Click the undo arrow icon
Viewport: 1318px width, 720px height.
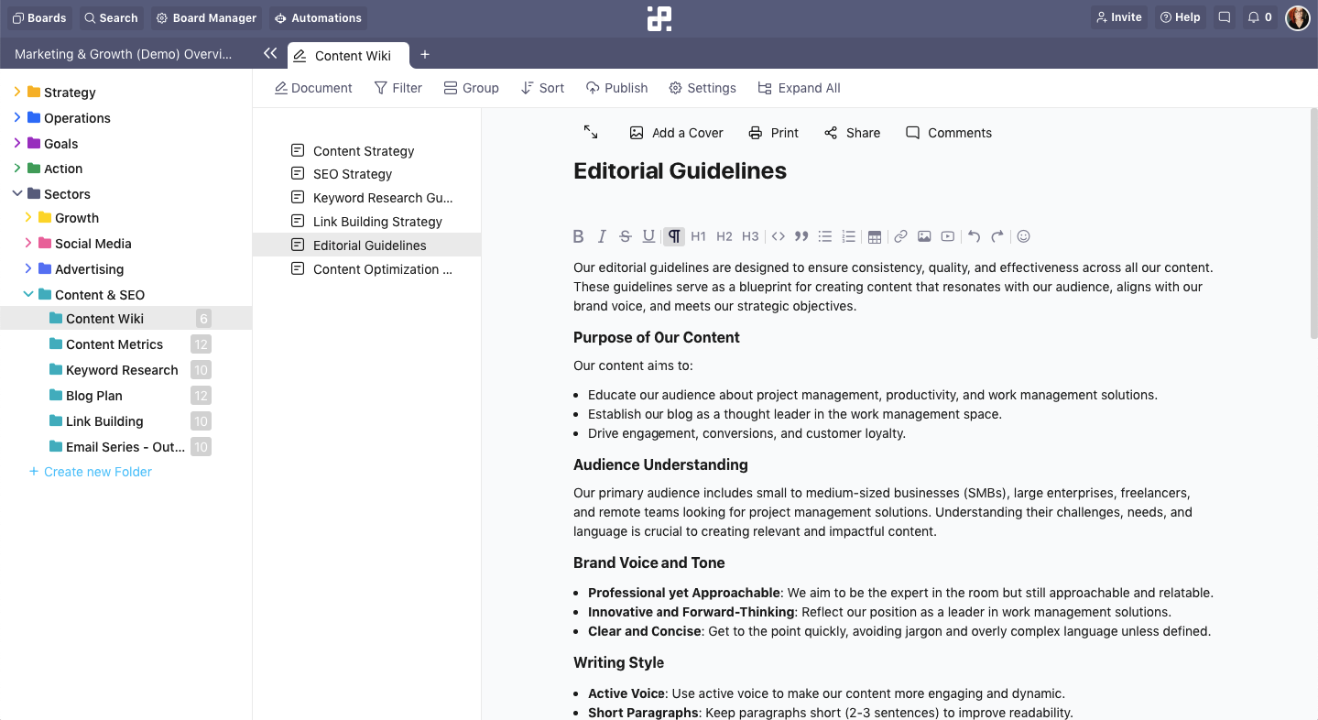974,236
